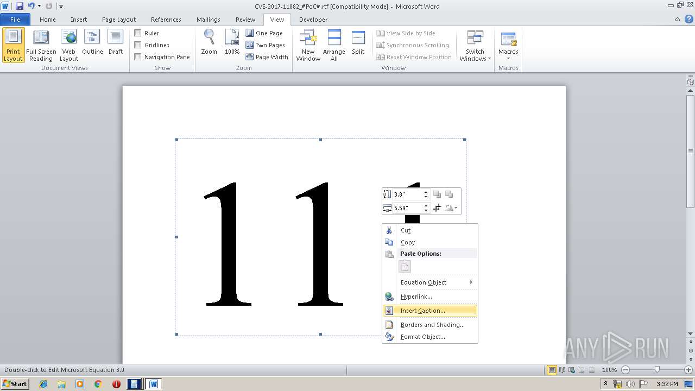Image resolution: width=695 pixels, height=391 pixels.
Task: Click Outline view icon in status bar
Action: [x=582, y=370]
